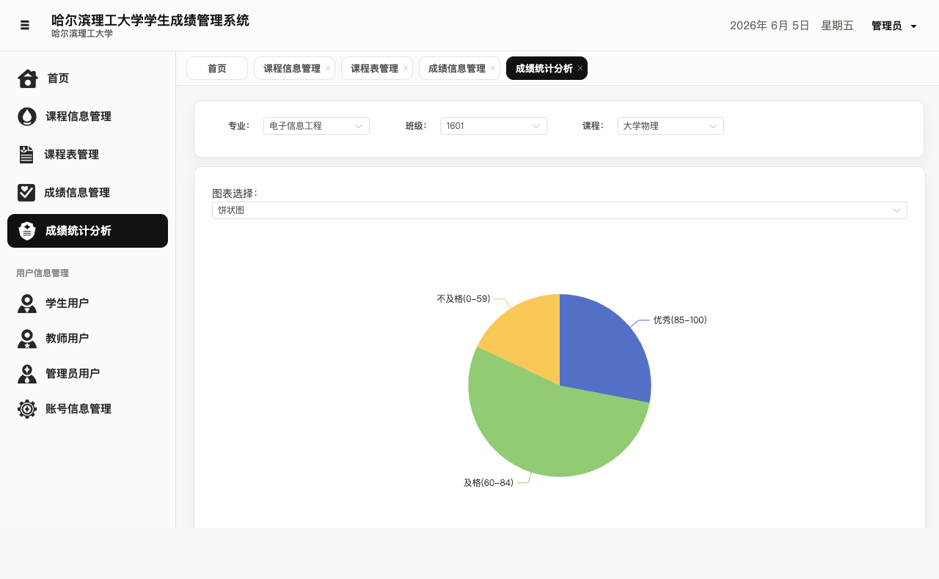Open the 课程 dropdown showing 大学物理
Image resolution: width=939 pixels, height=579 pixels.
(x=671, y=126)
